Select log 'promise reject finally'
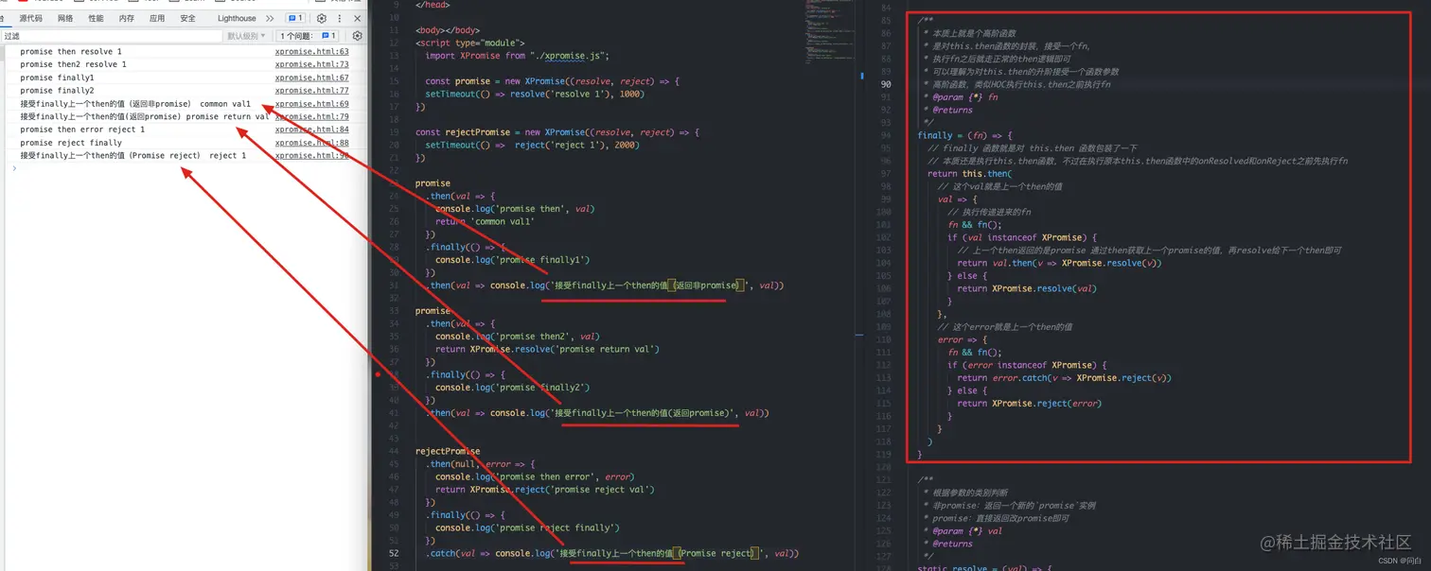The height and width of the screenshot is (571, 1431). (71, 143)
